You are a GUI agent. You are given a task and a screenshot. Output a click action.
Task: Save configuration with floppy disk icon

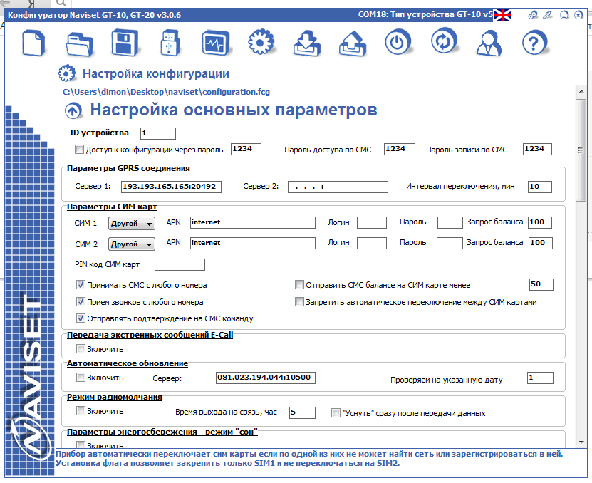pyautogui.click(x=125, y=43)
